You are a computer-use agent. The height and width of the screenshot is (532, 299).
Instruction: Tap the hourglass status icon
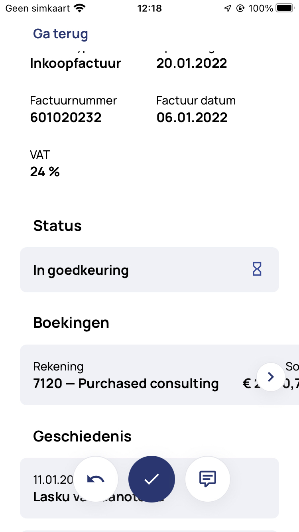click(257, 270)
